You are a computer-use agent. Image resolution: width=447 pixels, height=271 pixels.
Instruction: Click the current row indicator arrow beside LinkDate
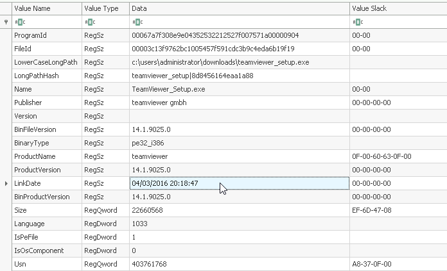pos(6,183)
